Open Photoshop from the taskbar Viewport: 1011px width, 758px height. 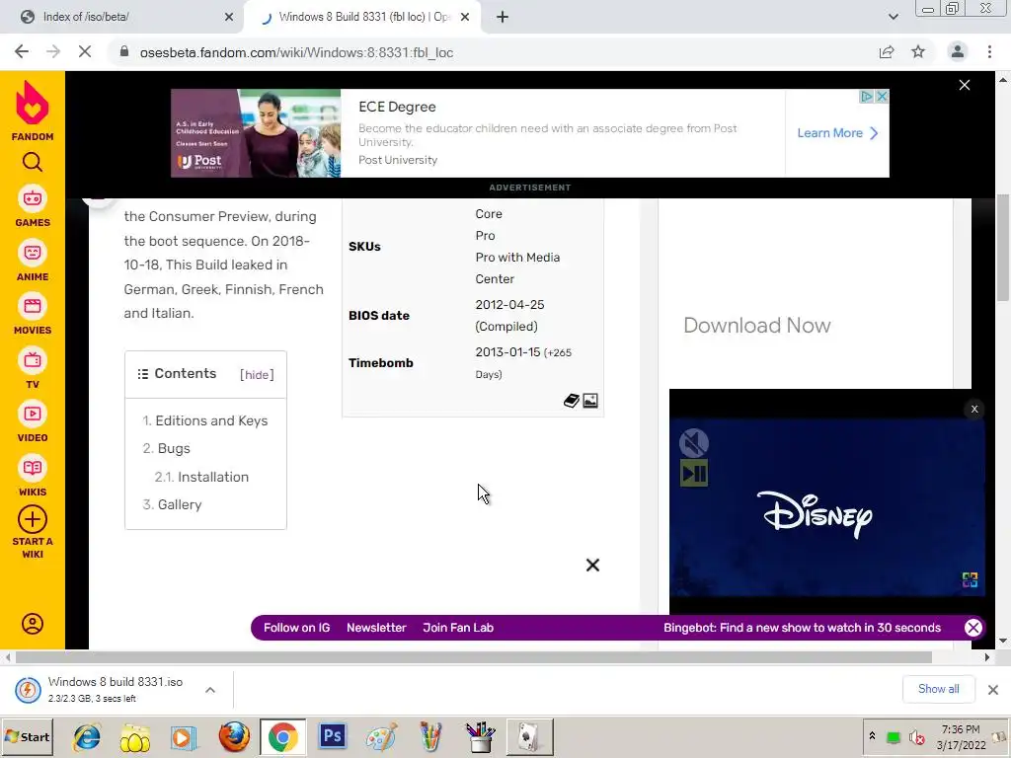(332, 736)
